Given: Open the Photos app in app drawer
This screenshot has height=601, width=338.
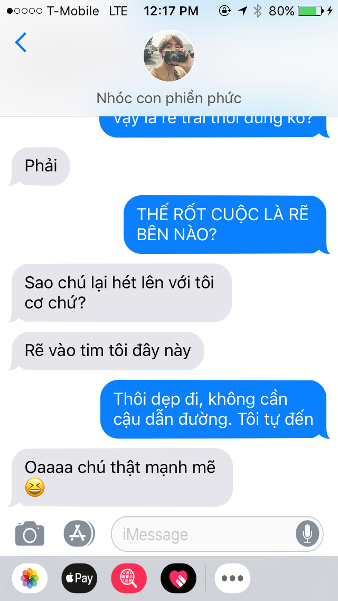Looking at the screenshot, I should coord(30,578).
